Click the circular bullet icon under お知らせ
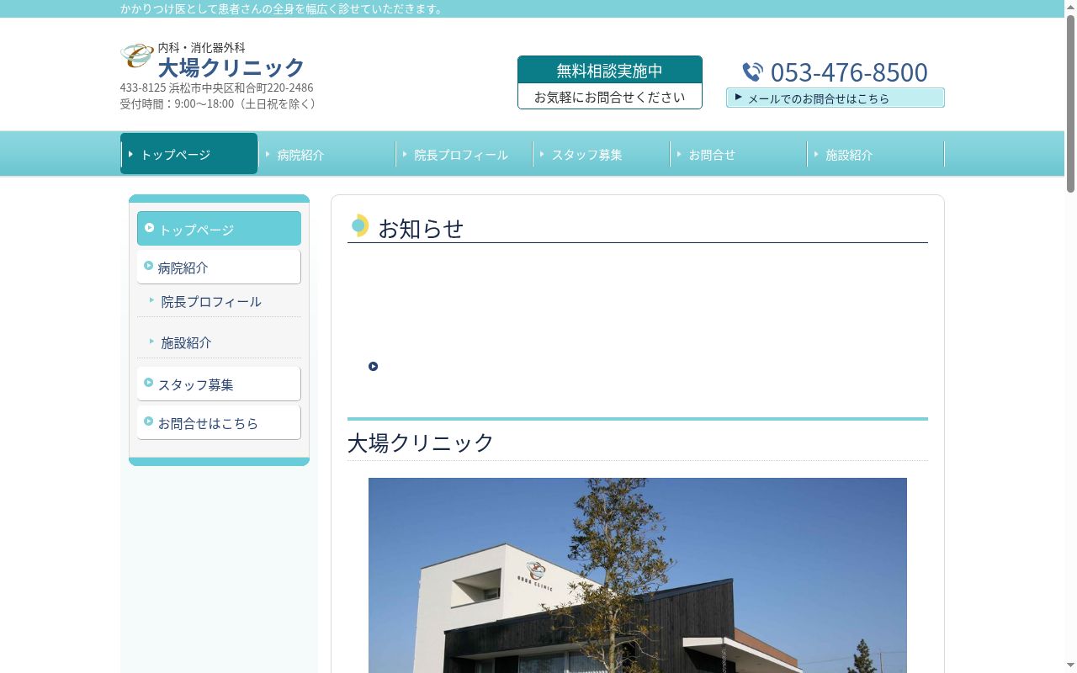The width and height of the screenshot is (1077, 673). (373, 366)
